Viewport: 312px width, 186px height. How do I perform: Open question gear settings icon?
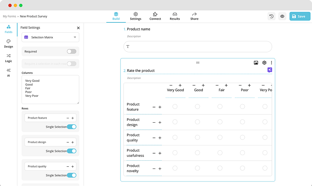click(x=264, y=63)
